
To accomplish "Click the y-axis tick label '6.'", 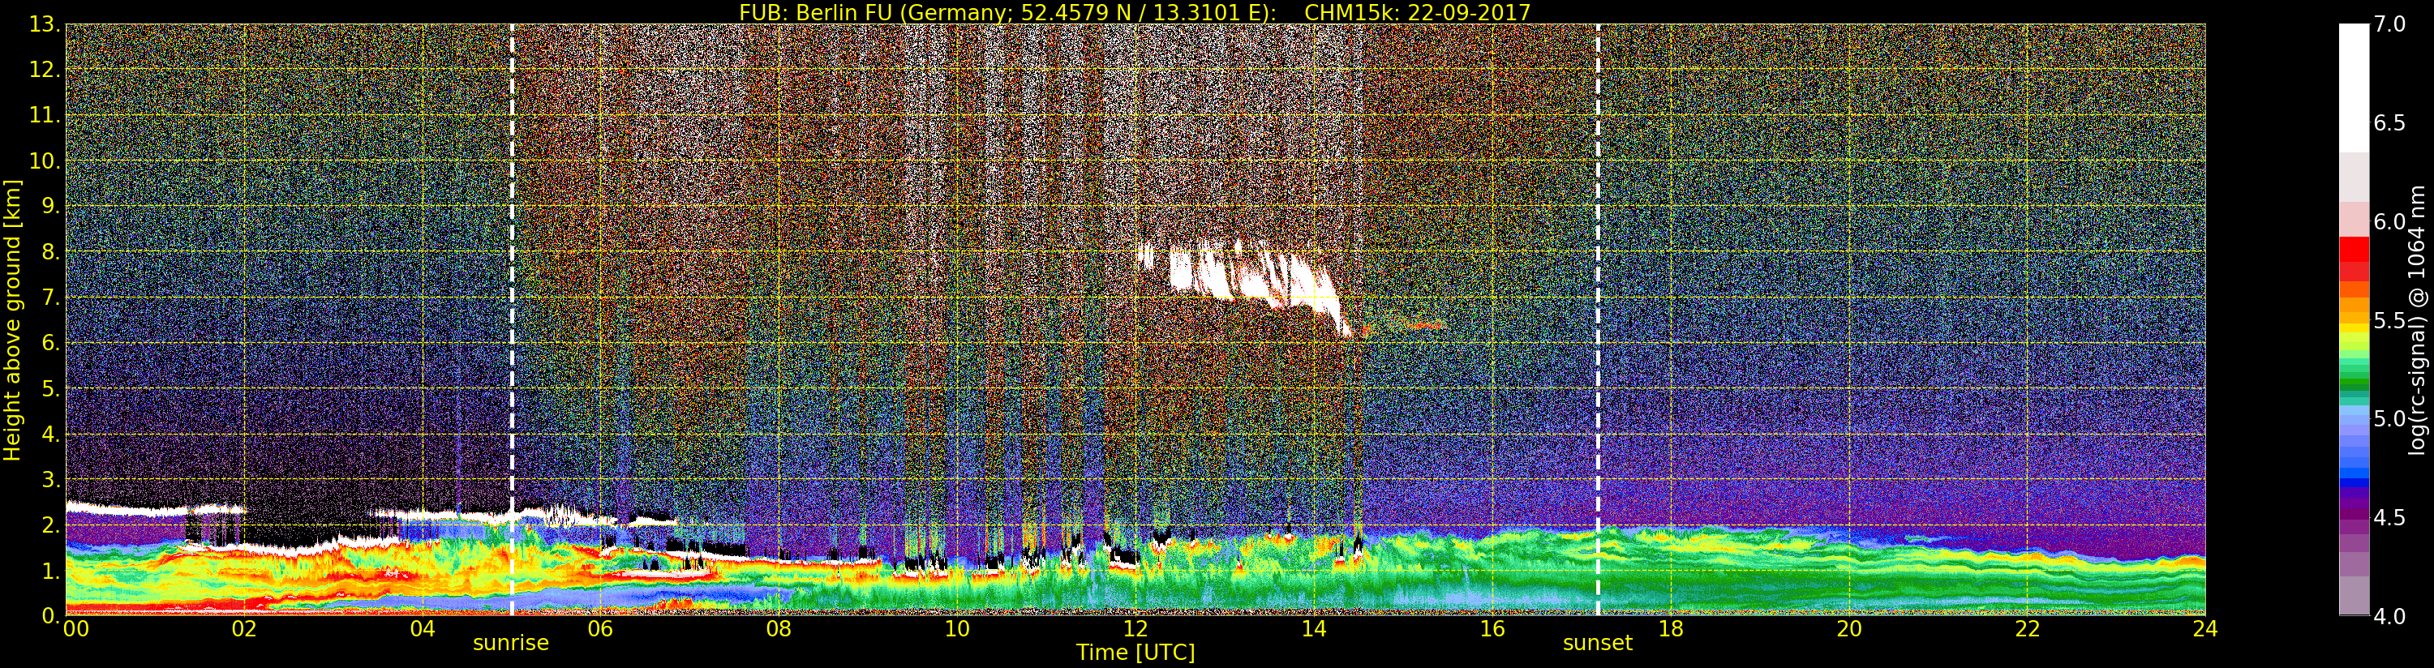I will pyautogui.click(x=50, y=343).
